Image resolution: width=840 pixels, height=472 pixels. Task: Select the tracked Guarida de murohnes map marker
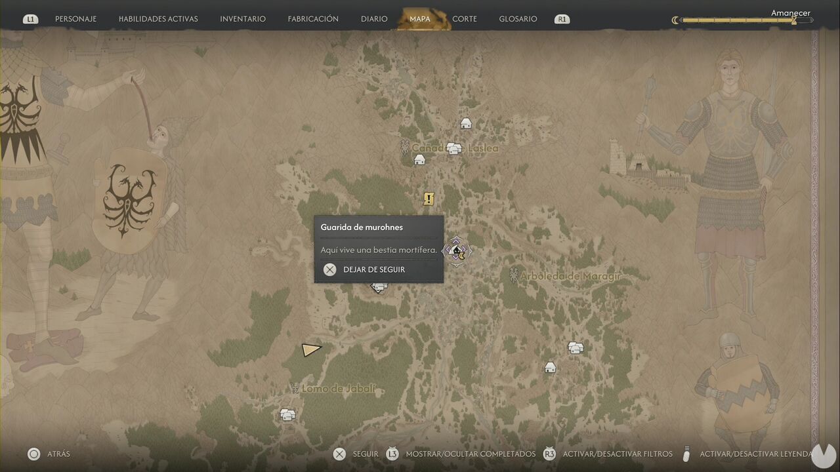(457, 250)
